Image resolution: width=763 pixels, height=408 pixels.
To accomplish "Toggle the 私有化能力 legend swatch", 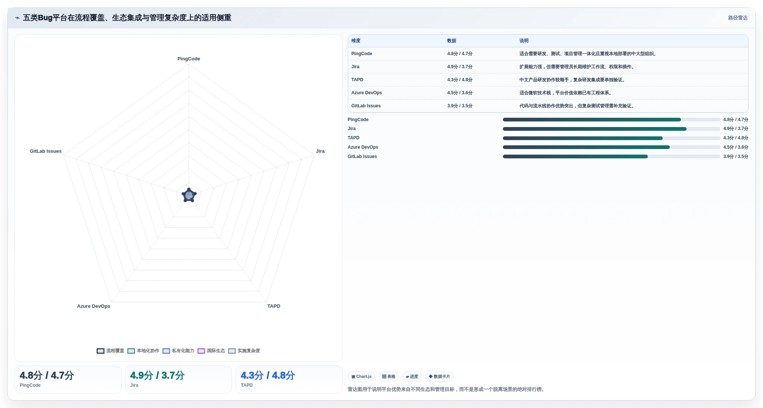I will (x=166, y=351).
